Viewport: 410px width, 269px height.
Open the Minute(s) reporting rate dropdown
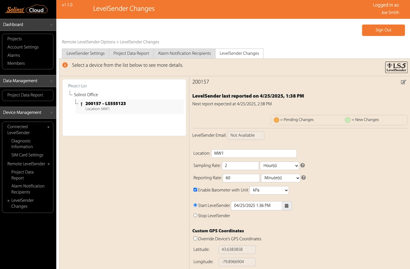tap(280, 178)
